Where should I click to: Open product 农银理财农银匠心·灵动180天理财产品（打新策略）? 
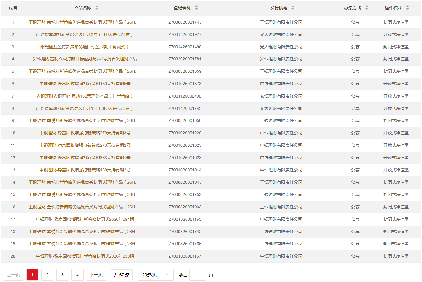[85, 96]
